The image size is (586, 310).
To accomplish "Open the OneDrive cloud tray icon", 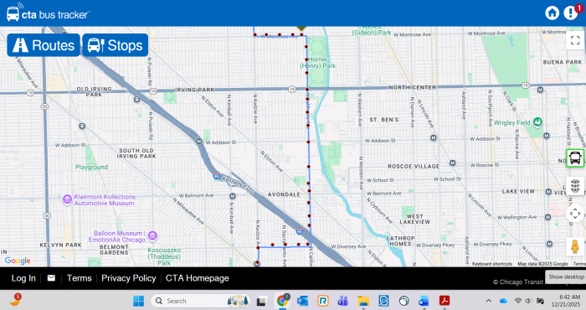I will pos(503,301).
